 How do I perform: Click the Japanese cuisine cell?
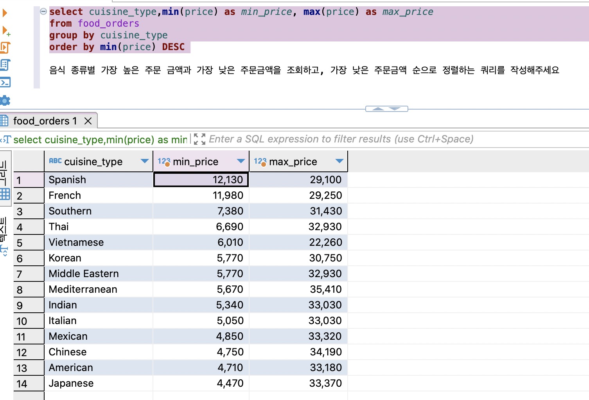(98, 383)
